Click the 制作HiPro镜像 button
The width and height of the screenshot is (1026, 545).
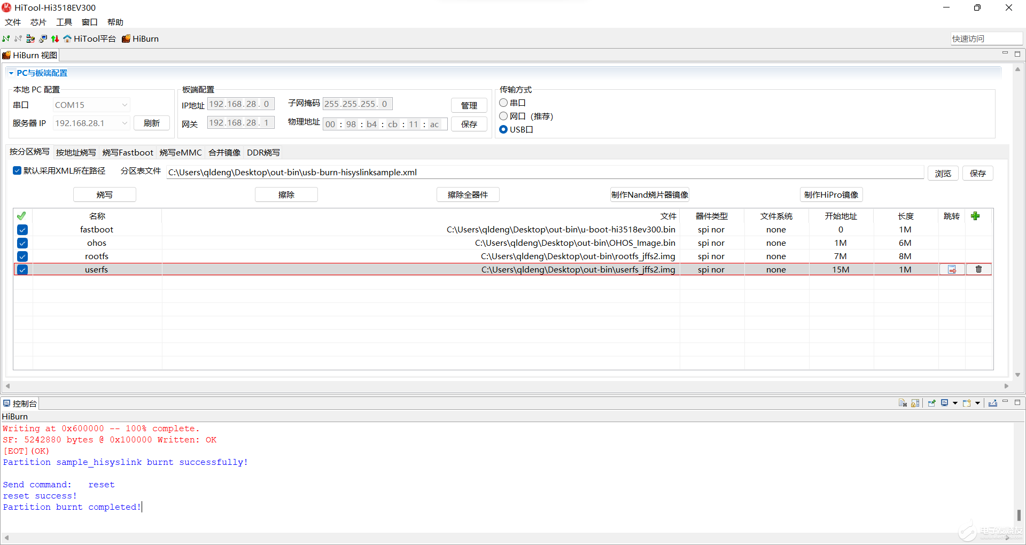pyautogui.click(x=831, y=194)
